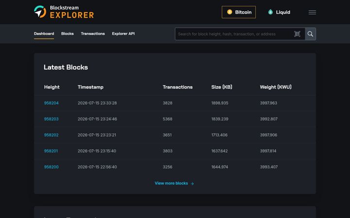This screenshot has height=218, width=350.
Task: Click the magnifying glass search button
Action: pos(310,34)
